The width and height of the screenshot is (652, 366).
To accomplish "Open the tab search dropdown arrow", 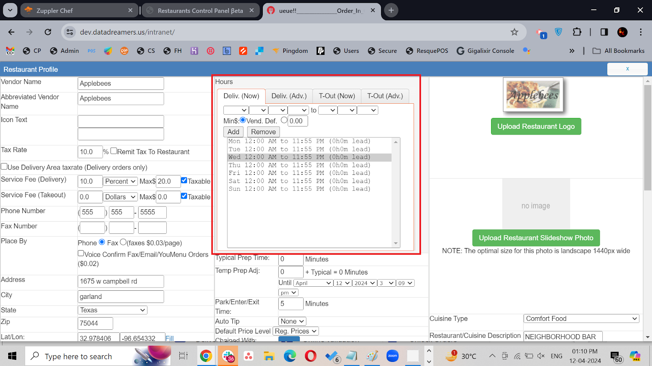I will click(10, 10).
